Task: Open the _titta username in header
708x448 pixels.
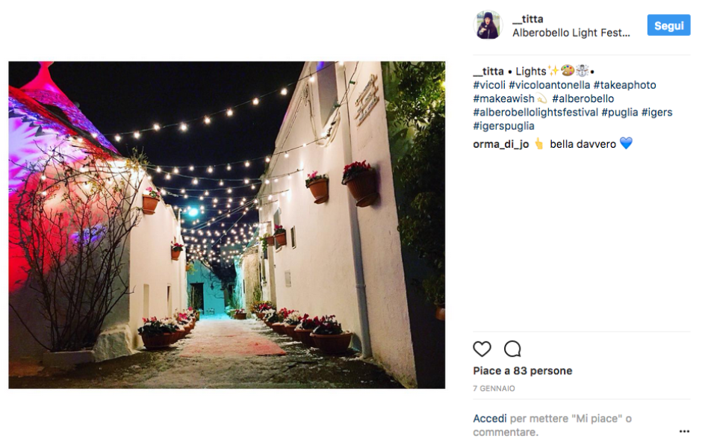Action: (527, 19)
